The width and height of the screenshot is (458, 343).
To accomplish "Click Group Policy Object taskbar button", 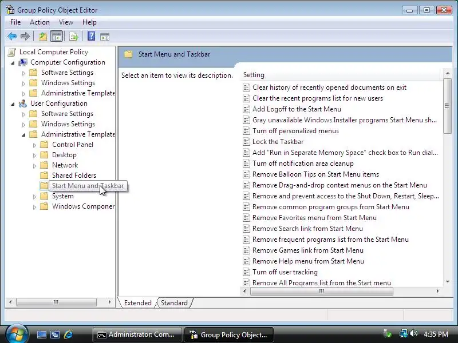I will tap(228, 334).
